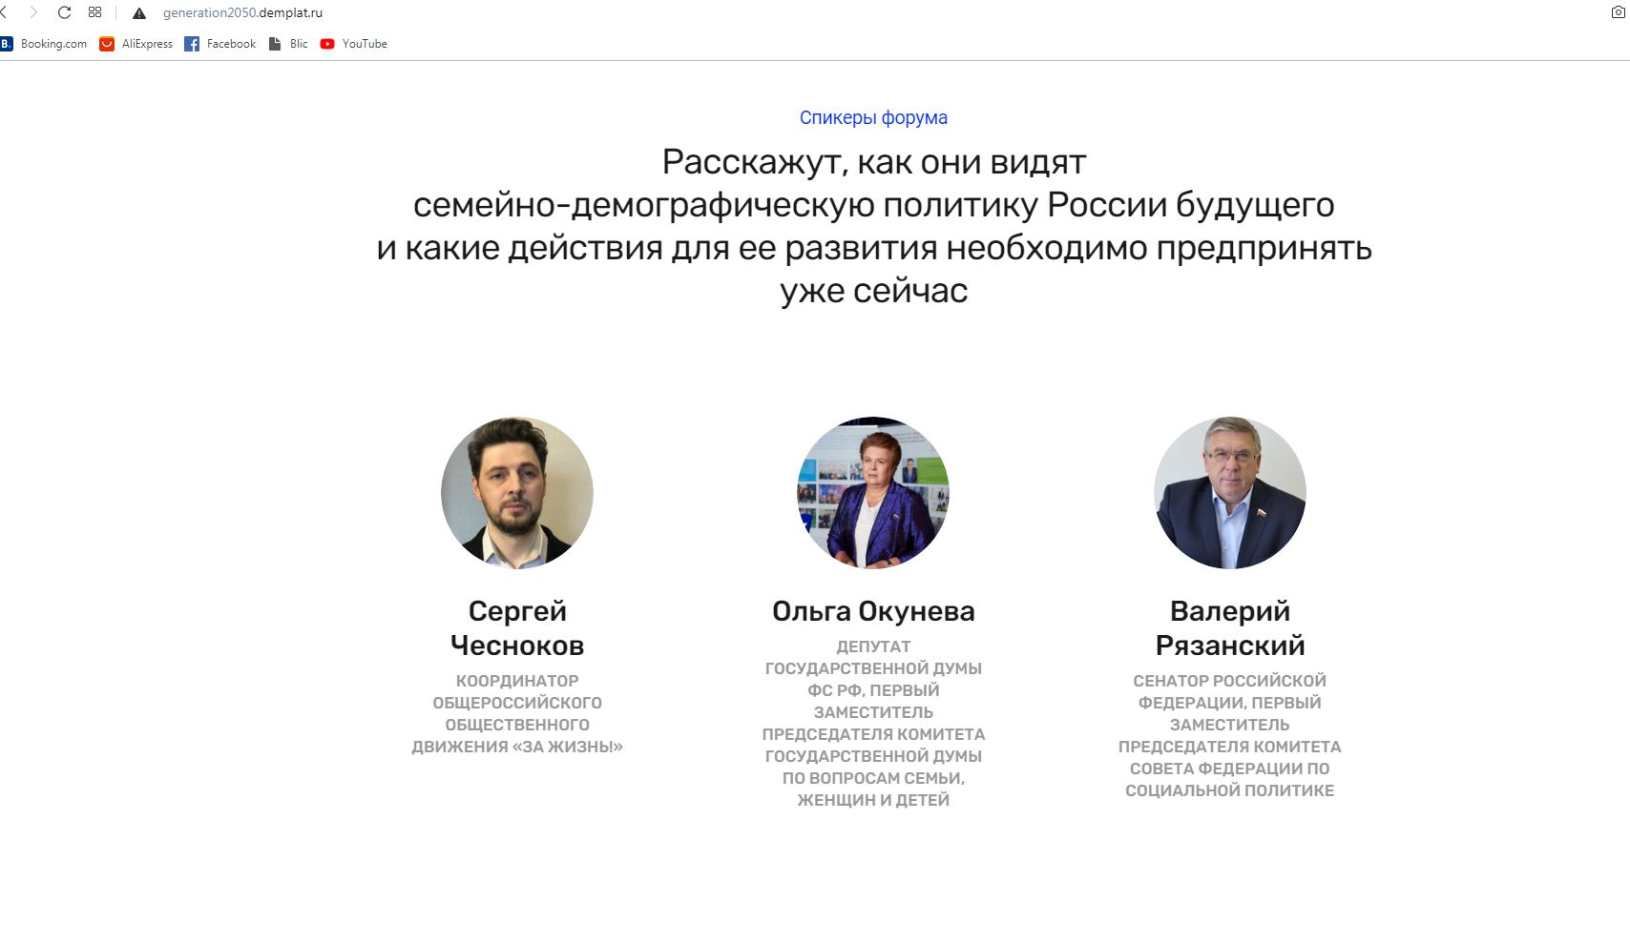Click the not-secure warning triangle icon
The width and height of the screenshot is (1630, 943).
[139, 13]
